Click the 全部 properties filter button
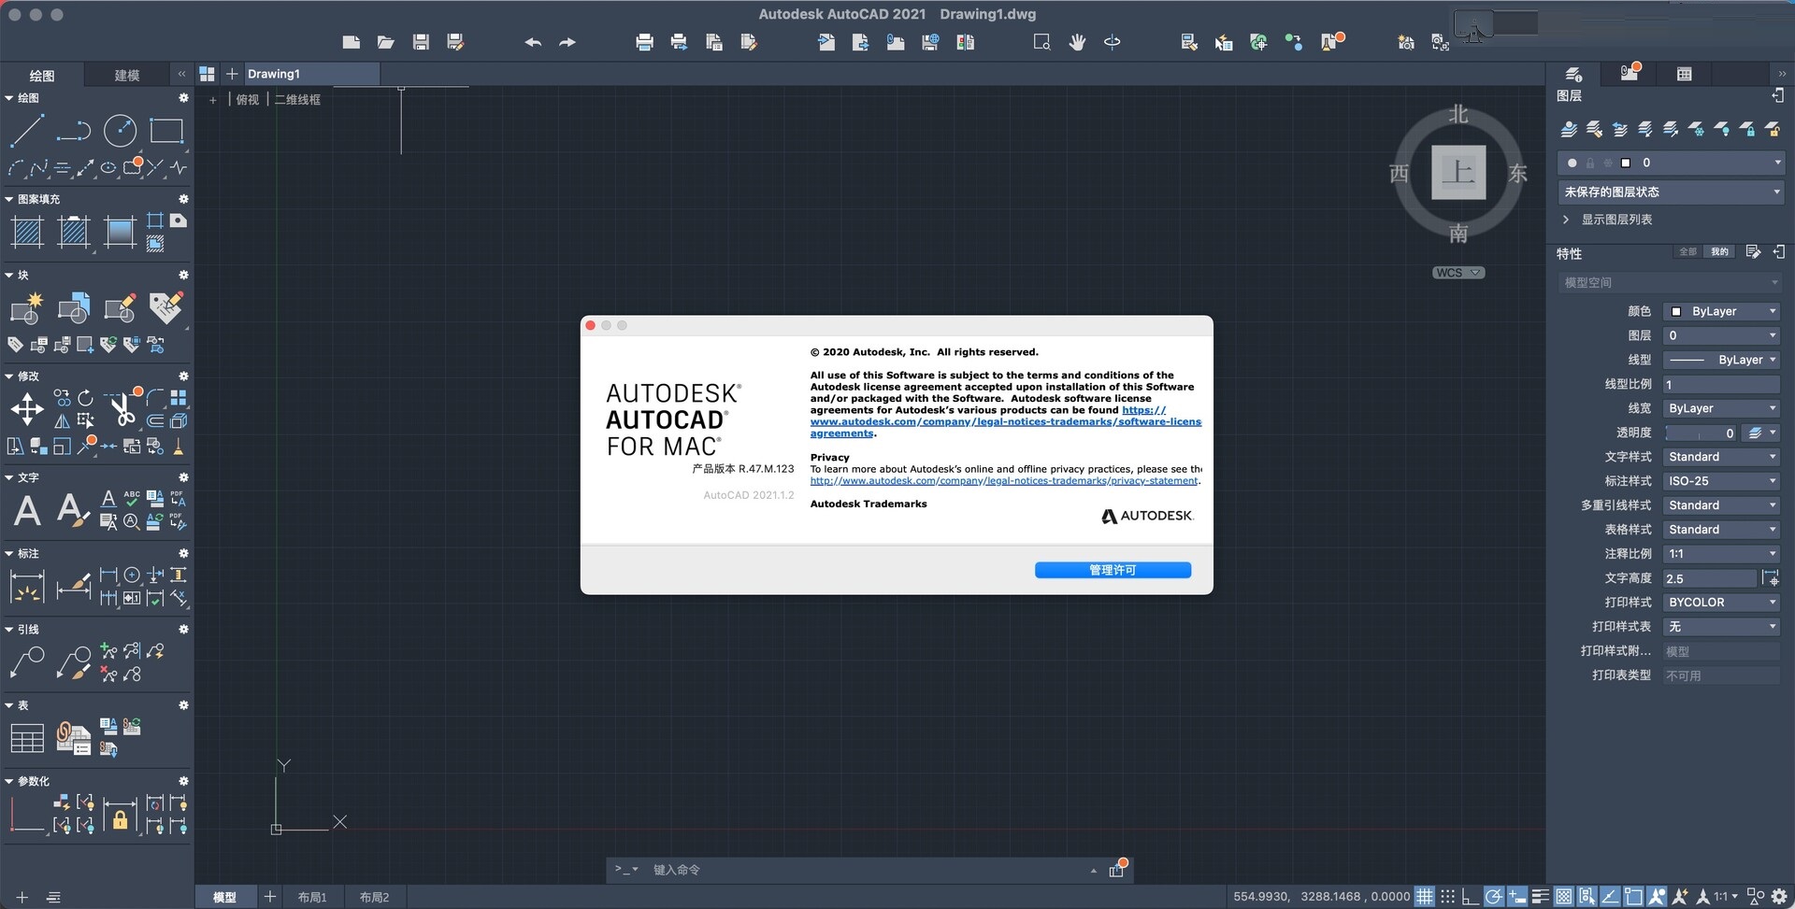Image resolution: width=1795 pixels, height=909 pixels. pos(1687,252)
